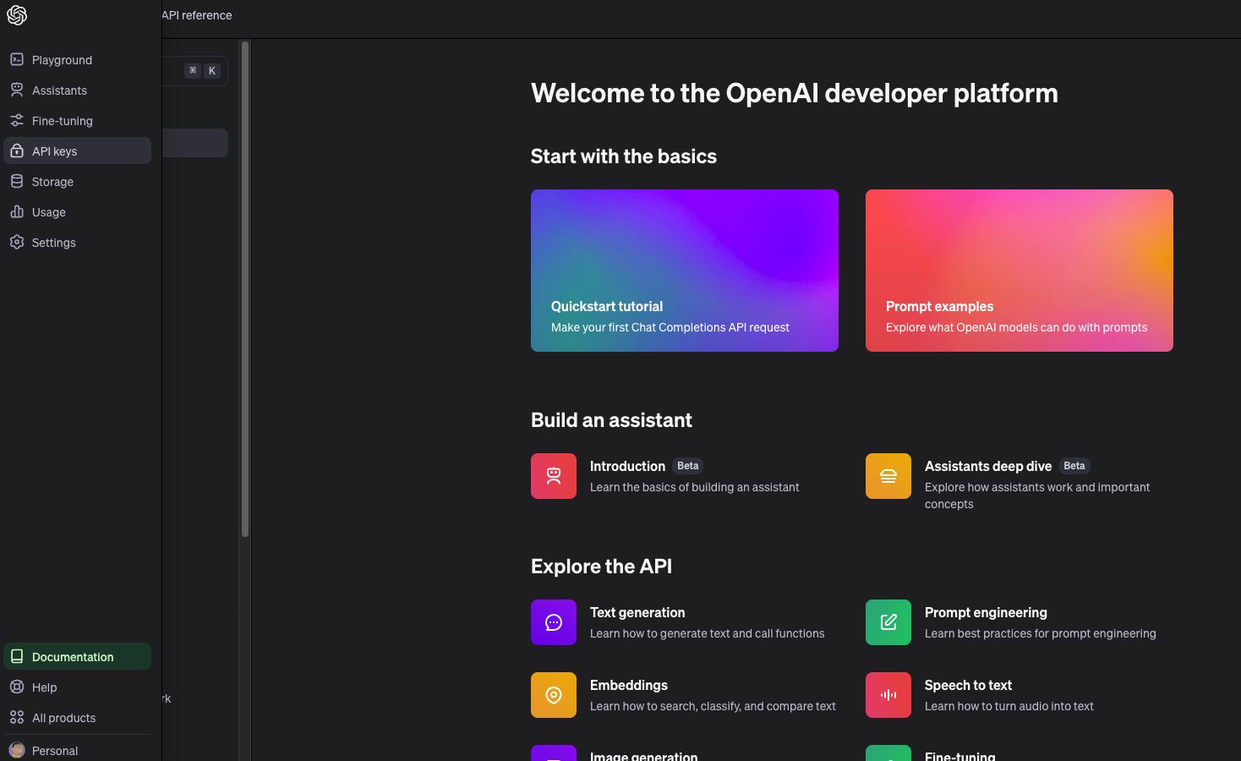This screenshot has height=761, width=1241.
Task: Click the green Prompt engineering edit icon
Action: click(888, 622)
